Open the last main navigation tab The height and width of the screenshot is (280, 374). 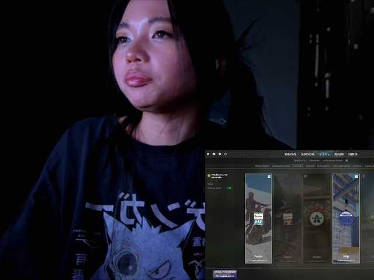pos(353,154)
